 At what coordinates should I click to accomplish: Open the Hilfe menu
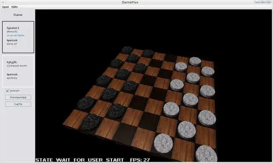[x=15, y=7]
